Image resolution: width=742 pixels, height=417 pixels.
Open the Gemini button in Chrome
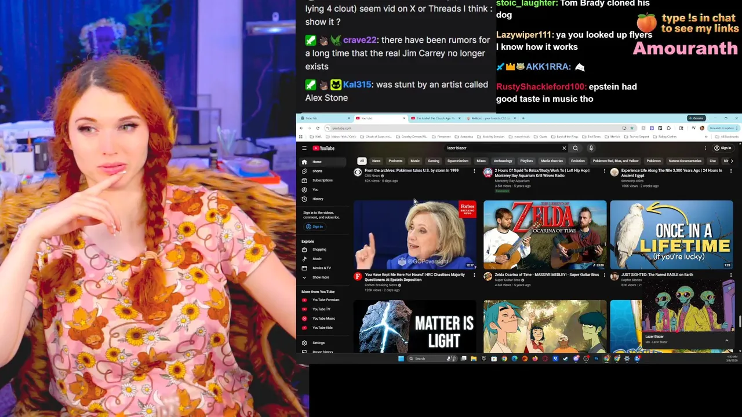point(697,118)
